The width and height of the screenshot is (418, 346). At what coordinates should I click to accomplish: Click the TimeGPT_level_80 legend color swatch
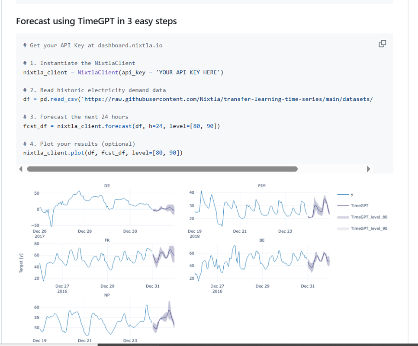pos(344,217)
